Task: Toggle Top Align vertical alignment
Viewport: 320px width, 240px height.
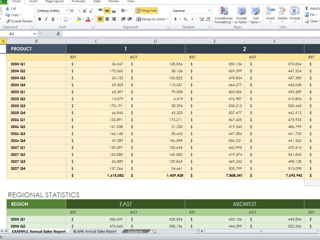Action: tap(100, 11)
